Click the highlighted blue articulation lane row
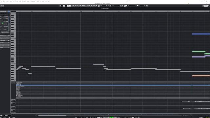 [x=113, y=85]
